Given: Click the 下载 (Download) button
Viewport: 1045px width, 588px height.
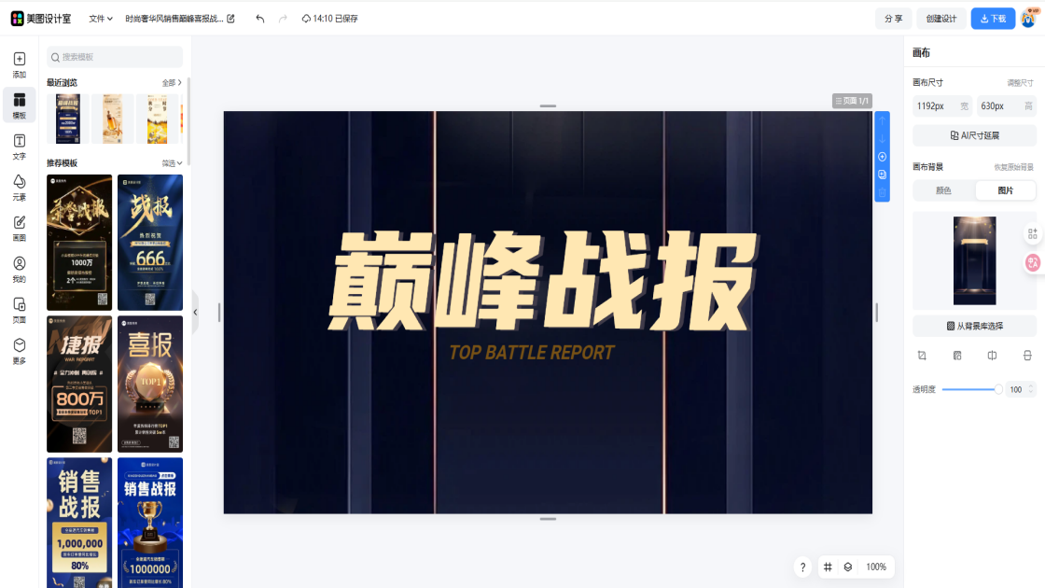Looking at the screenshot, I should point(993,19).
